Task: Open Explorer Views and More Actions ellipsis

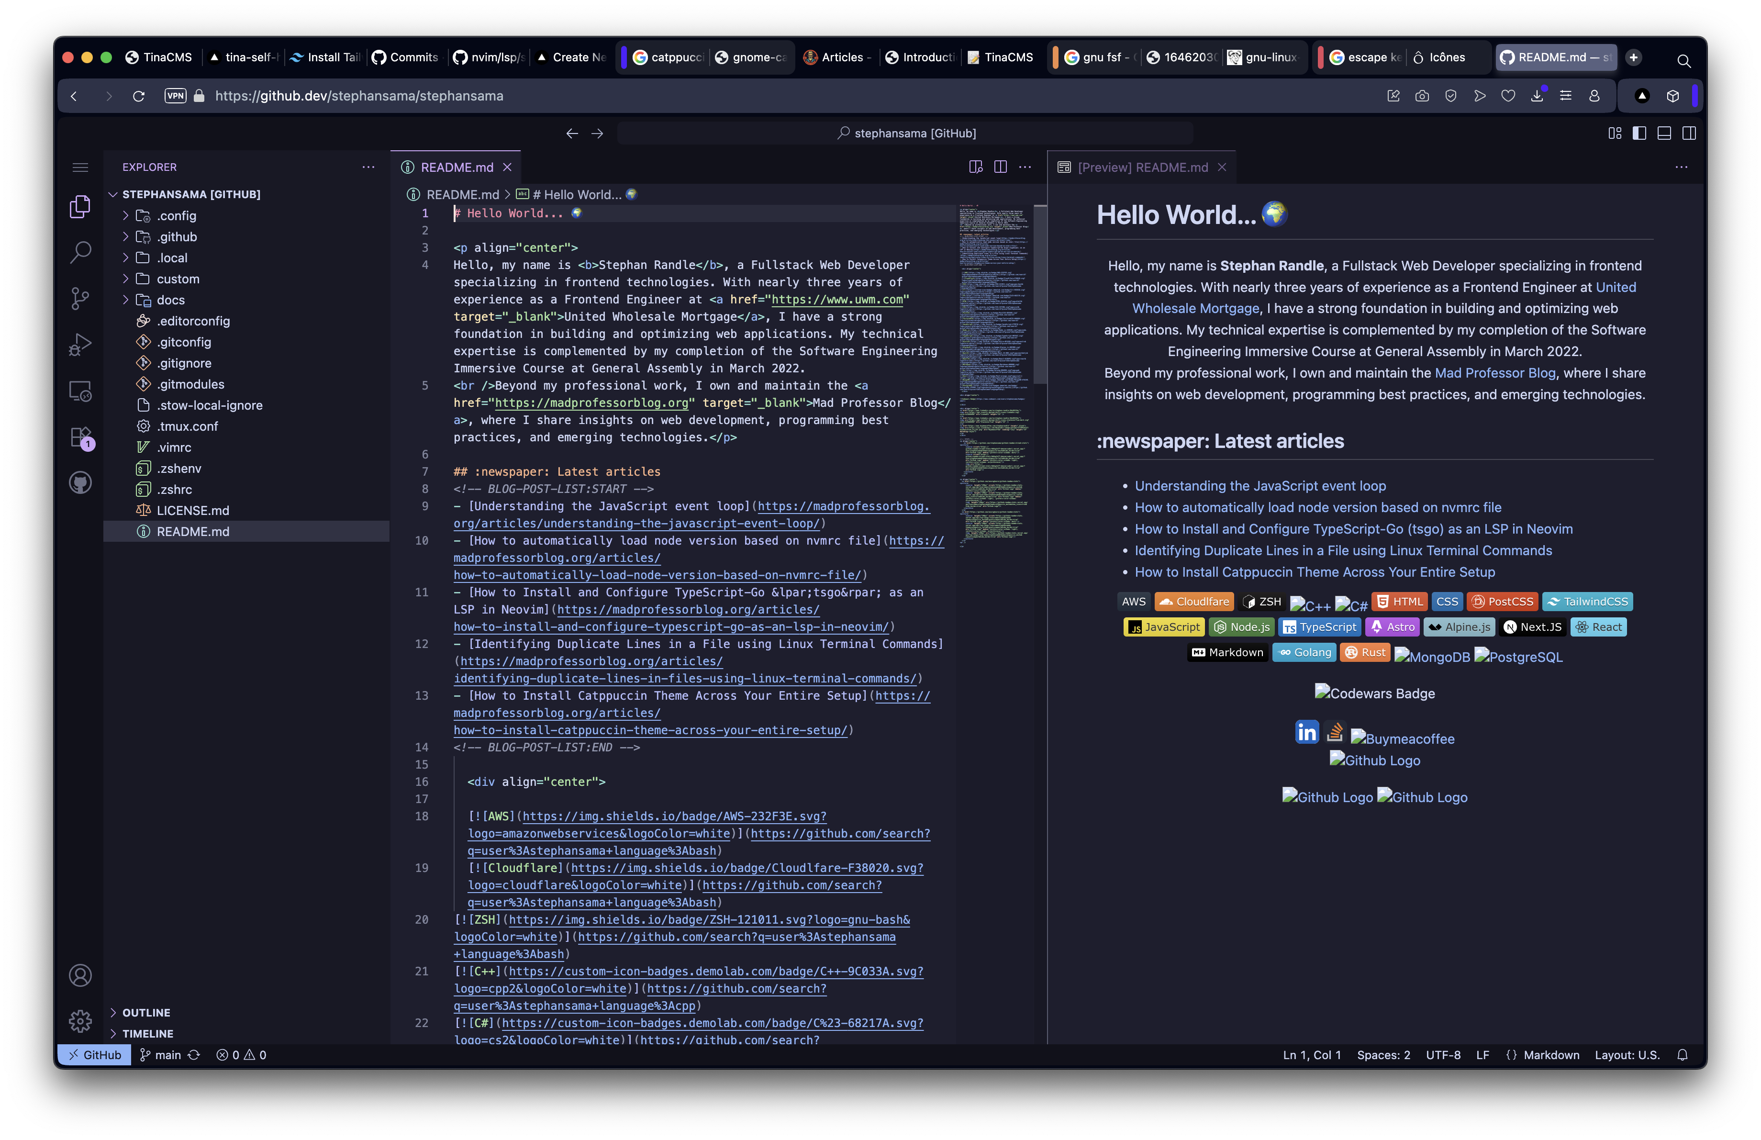Action: (x=368, y=167)
